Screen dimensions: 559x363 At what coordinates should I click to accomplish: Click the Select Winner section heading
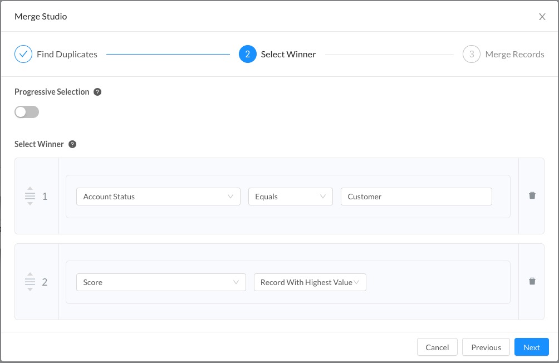[39, 144]
